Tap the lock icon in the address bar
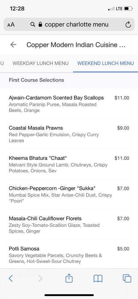 (x=40, y=24)
